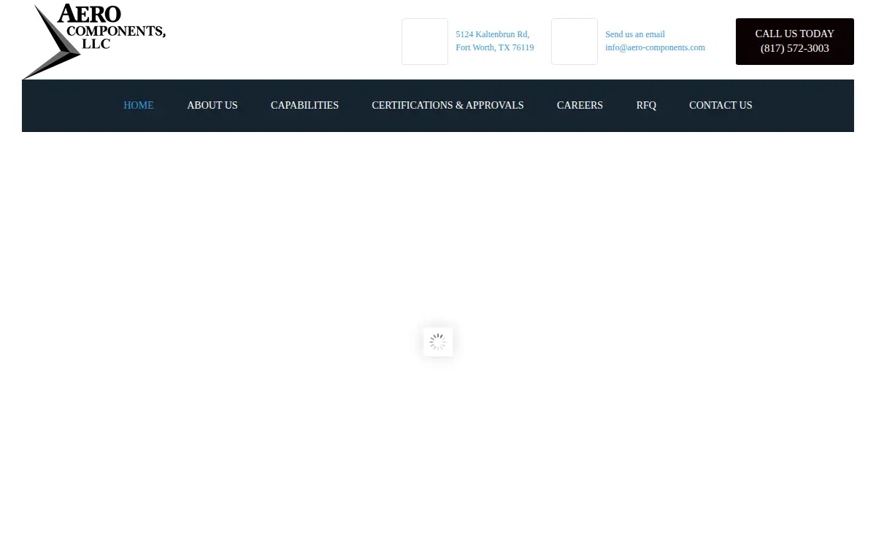Click the Aero Components, LLC logo
The height and width of the screenshot is (547, 876).
pyautogui.click(x=94, y=41)
